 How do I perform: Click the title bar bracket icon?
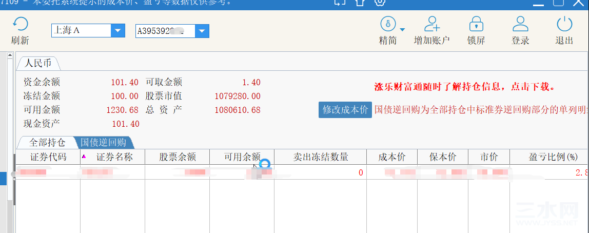tap(339, 2)
